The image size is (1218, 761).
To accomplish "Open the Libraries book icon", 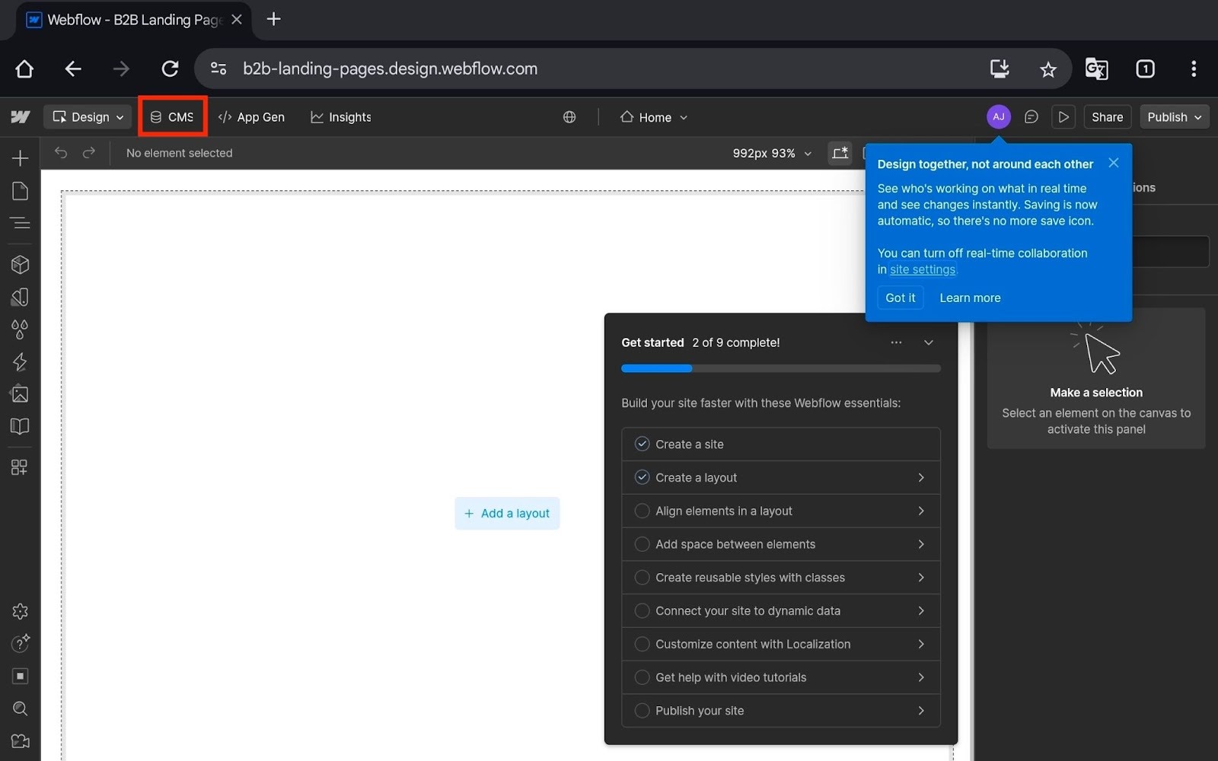I will point(21,426).
